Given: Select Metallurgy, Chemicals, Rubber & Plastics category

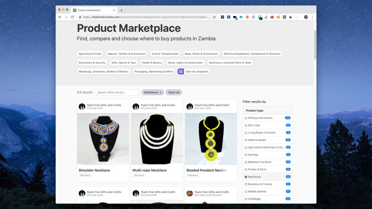Looking at the screenshot, I should 104,72.
